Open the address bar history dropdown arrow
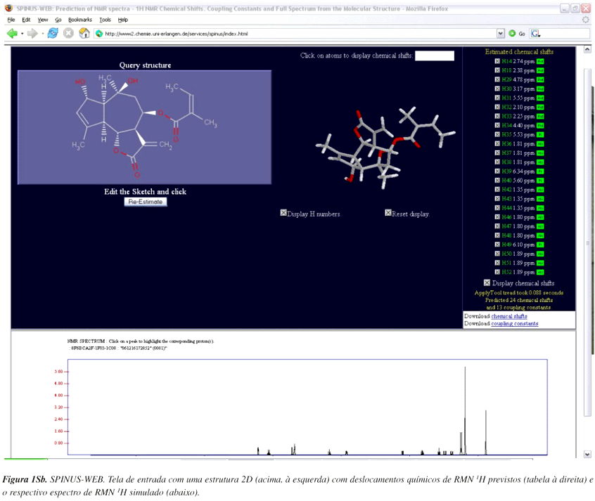The height and width of the screenshot is (501, 595). [500, 33]
